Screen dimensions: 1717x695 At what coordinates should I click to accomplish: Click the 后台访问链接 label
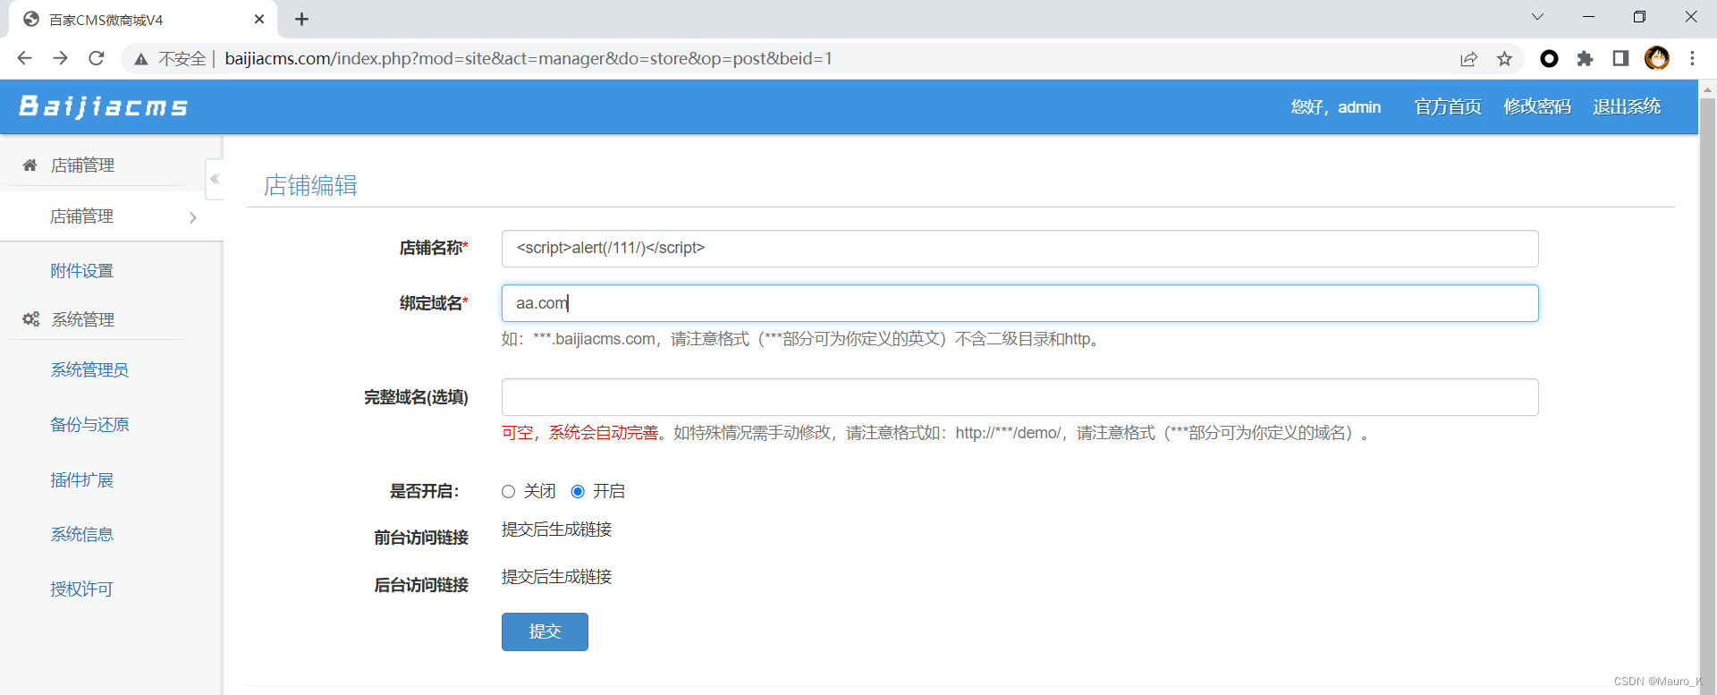[421, 585]
